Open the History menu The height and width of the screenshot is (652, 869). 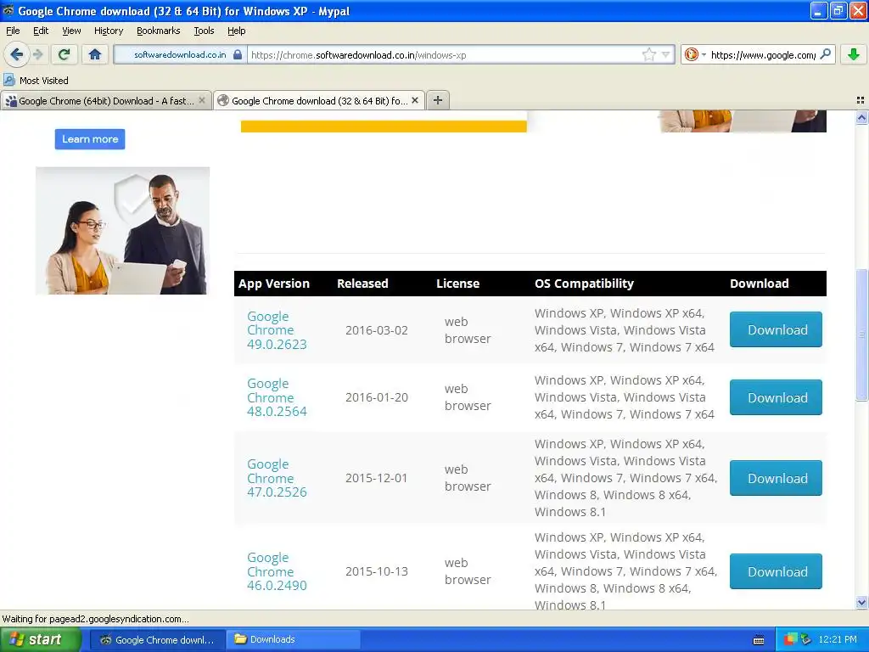[109, 31]
